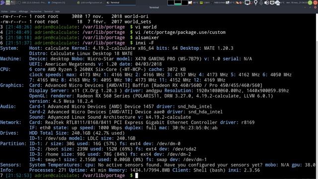Click MAC address '30:9c:23:b5:0c:ab'

point(195,128)
